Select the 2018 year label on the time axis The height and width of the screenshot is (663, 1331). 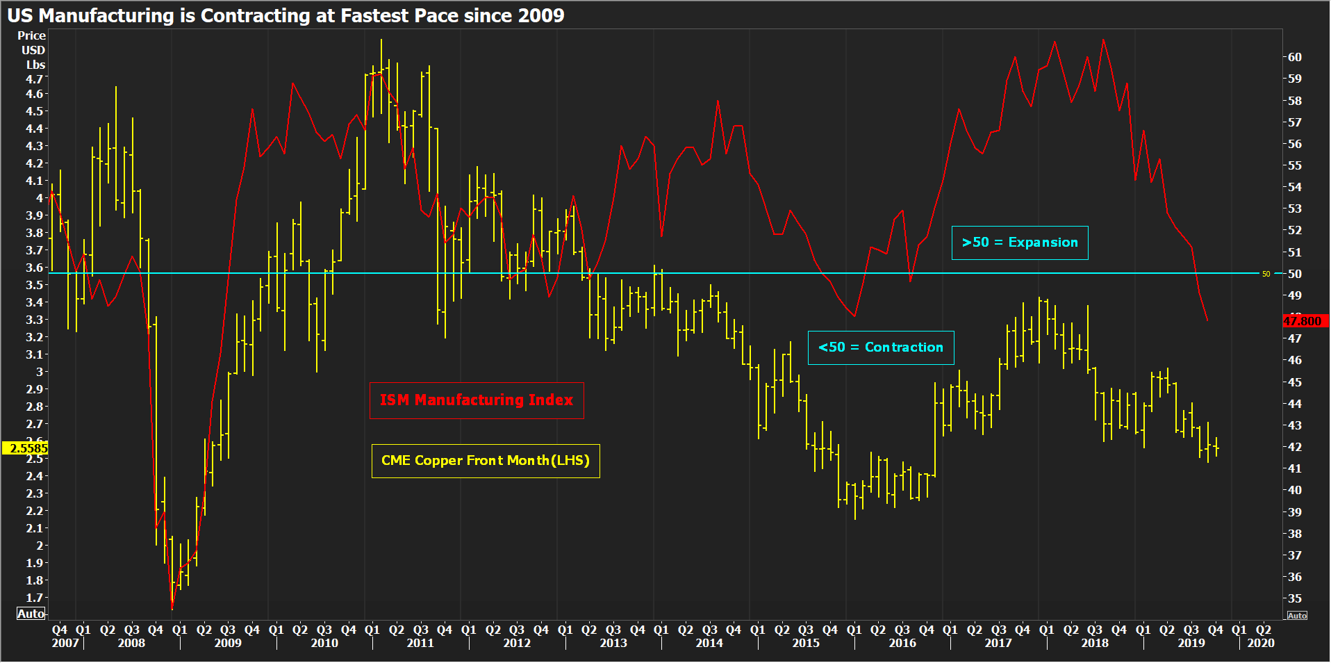click(1094, 643)
